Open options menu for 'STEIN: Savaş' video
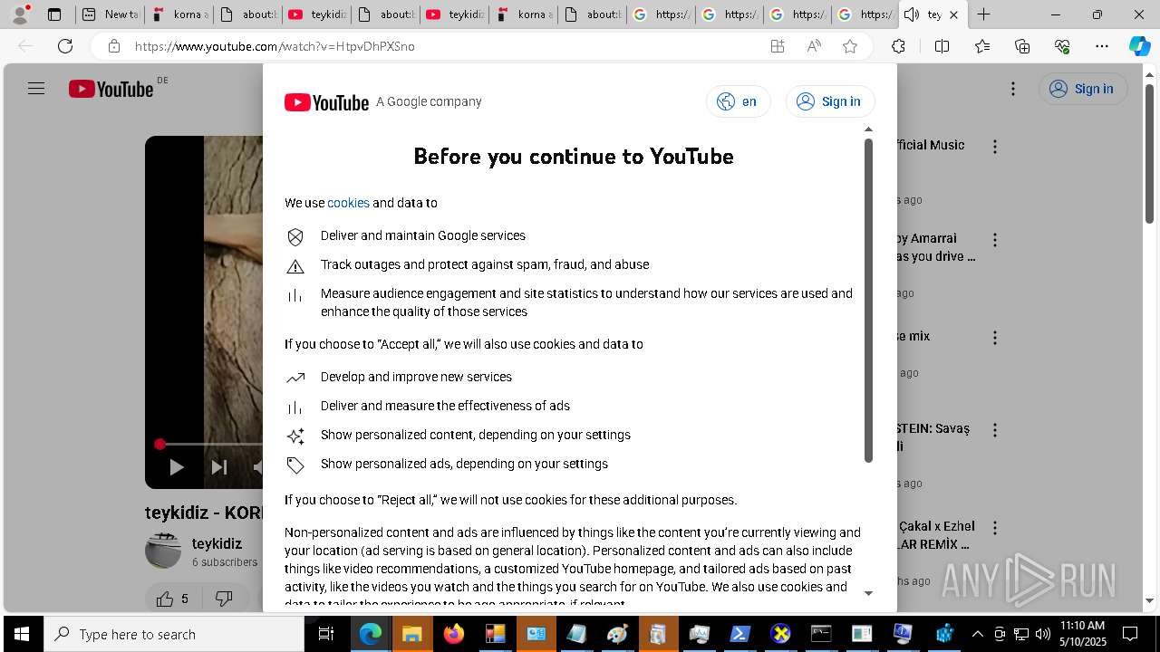1160x652 pixels. 995,430
